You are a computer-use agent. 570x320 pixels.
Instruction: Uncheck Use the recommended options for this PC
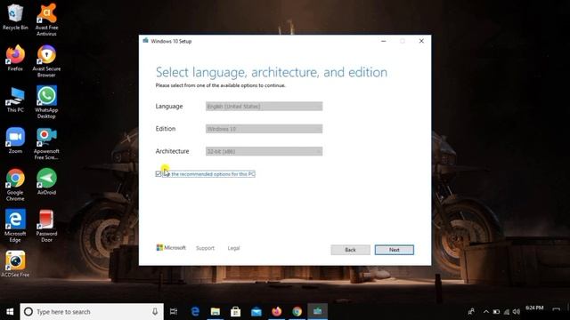tap(159, 174)
